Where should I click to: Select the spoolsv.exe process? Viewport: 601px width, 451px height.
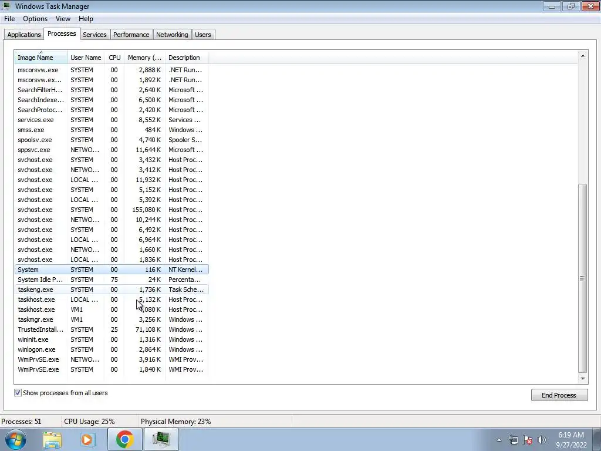click(112, 140)
